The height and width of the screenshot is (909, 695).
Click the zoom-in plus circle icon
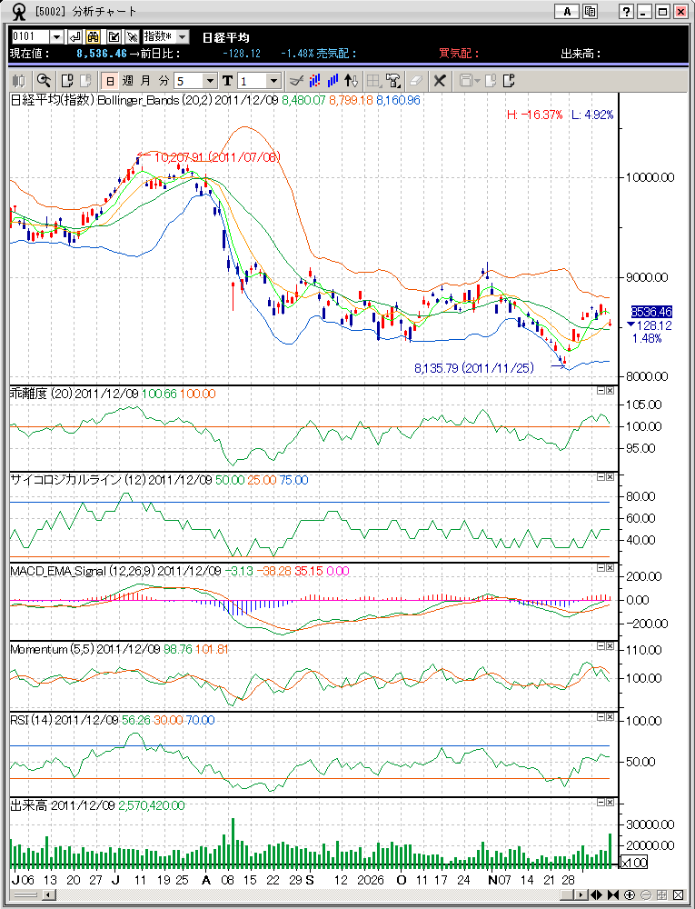coord(630,894)
